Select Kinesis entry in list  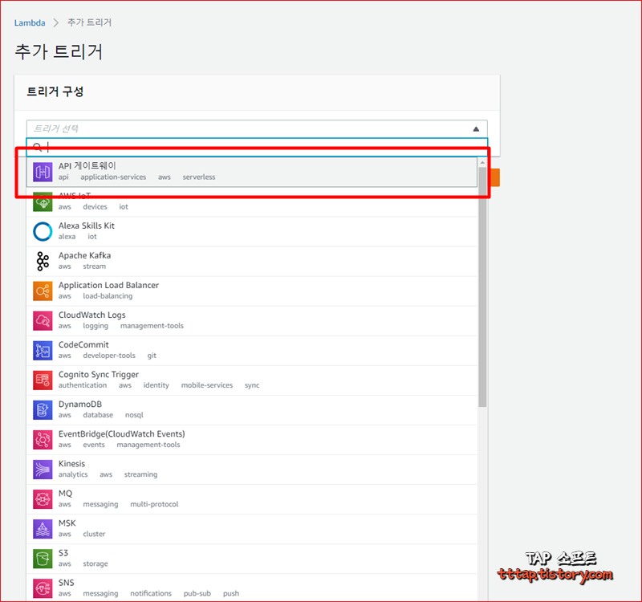click(252, 470)
